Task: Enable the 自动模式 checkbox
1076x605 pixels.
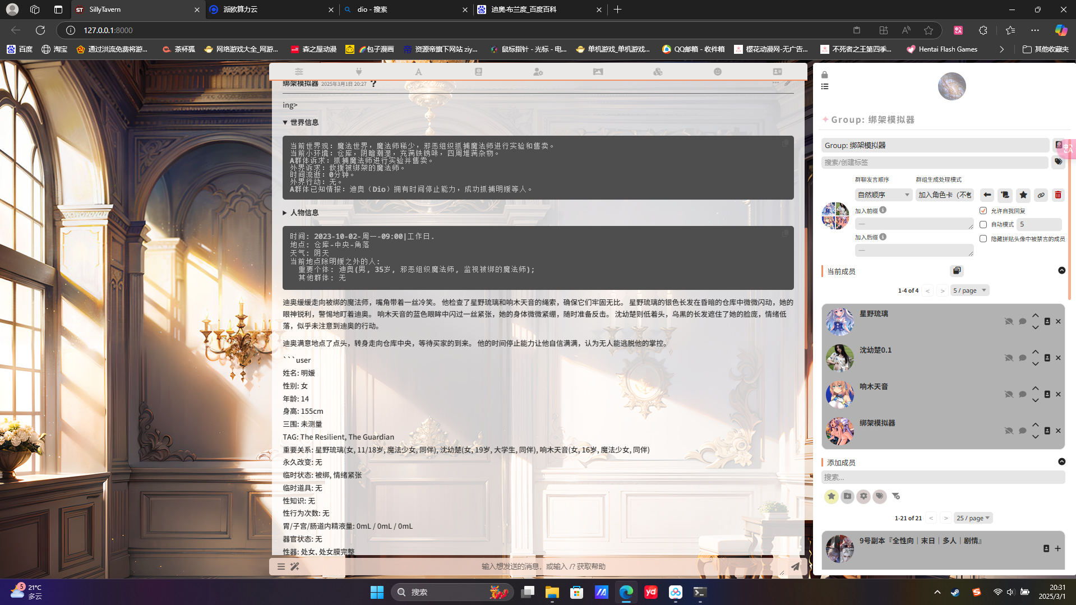Action: click(x=983, y=224)
